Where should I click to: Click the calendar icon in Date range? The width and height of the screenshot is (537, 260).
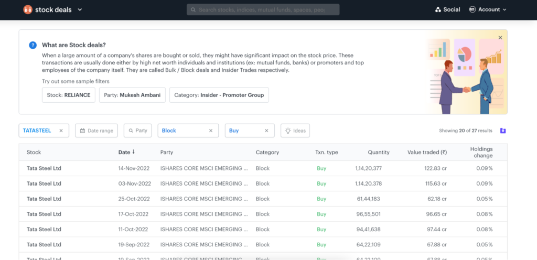coord(82,131)
